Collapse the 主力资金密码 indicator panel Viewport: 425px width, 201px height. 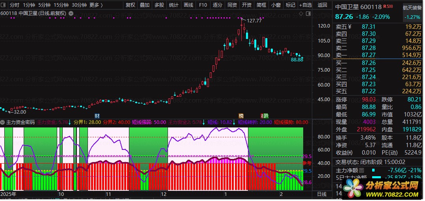(3, 122)
